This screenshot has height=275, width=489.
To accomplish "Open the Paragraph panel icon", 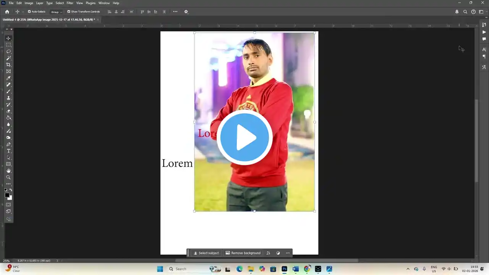I will point(484,57).
